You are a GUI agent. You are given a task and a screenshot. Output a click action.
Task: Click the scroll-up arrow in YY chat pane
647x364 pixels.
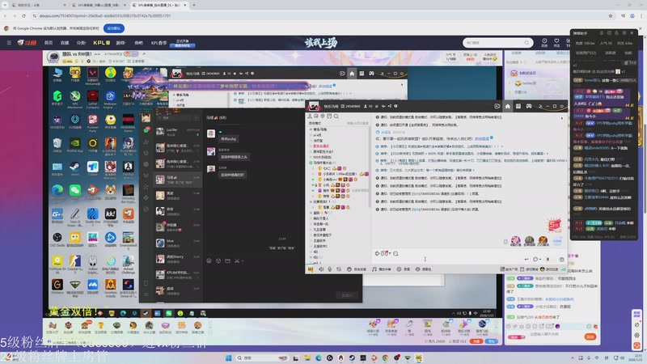click(x=561, y=118)
